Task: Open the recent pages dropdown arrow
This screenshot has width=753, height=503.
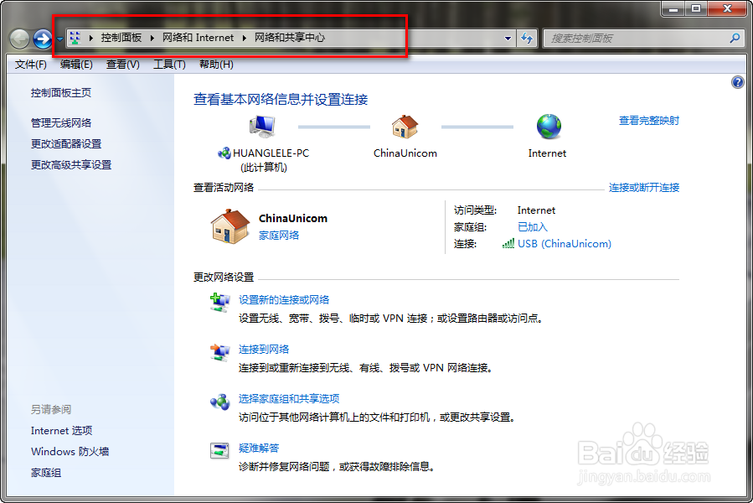Action: [x=60, y=39]
